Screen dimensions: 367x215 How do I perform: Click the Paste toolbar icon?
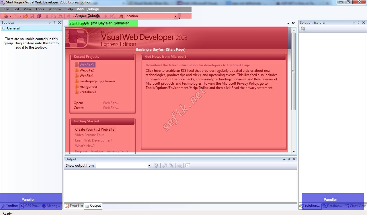[60, 16]
